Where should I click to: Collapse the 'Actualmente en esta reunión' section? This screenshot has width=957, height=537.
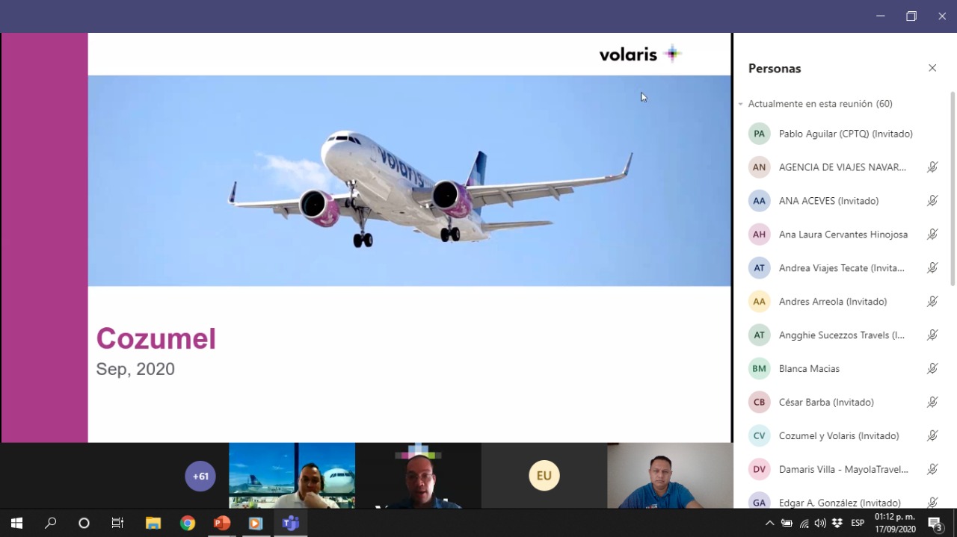(741, 104)
